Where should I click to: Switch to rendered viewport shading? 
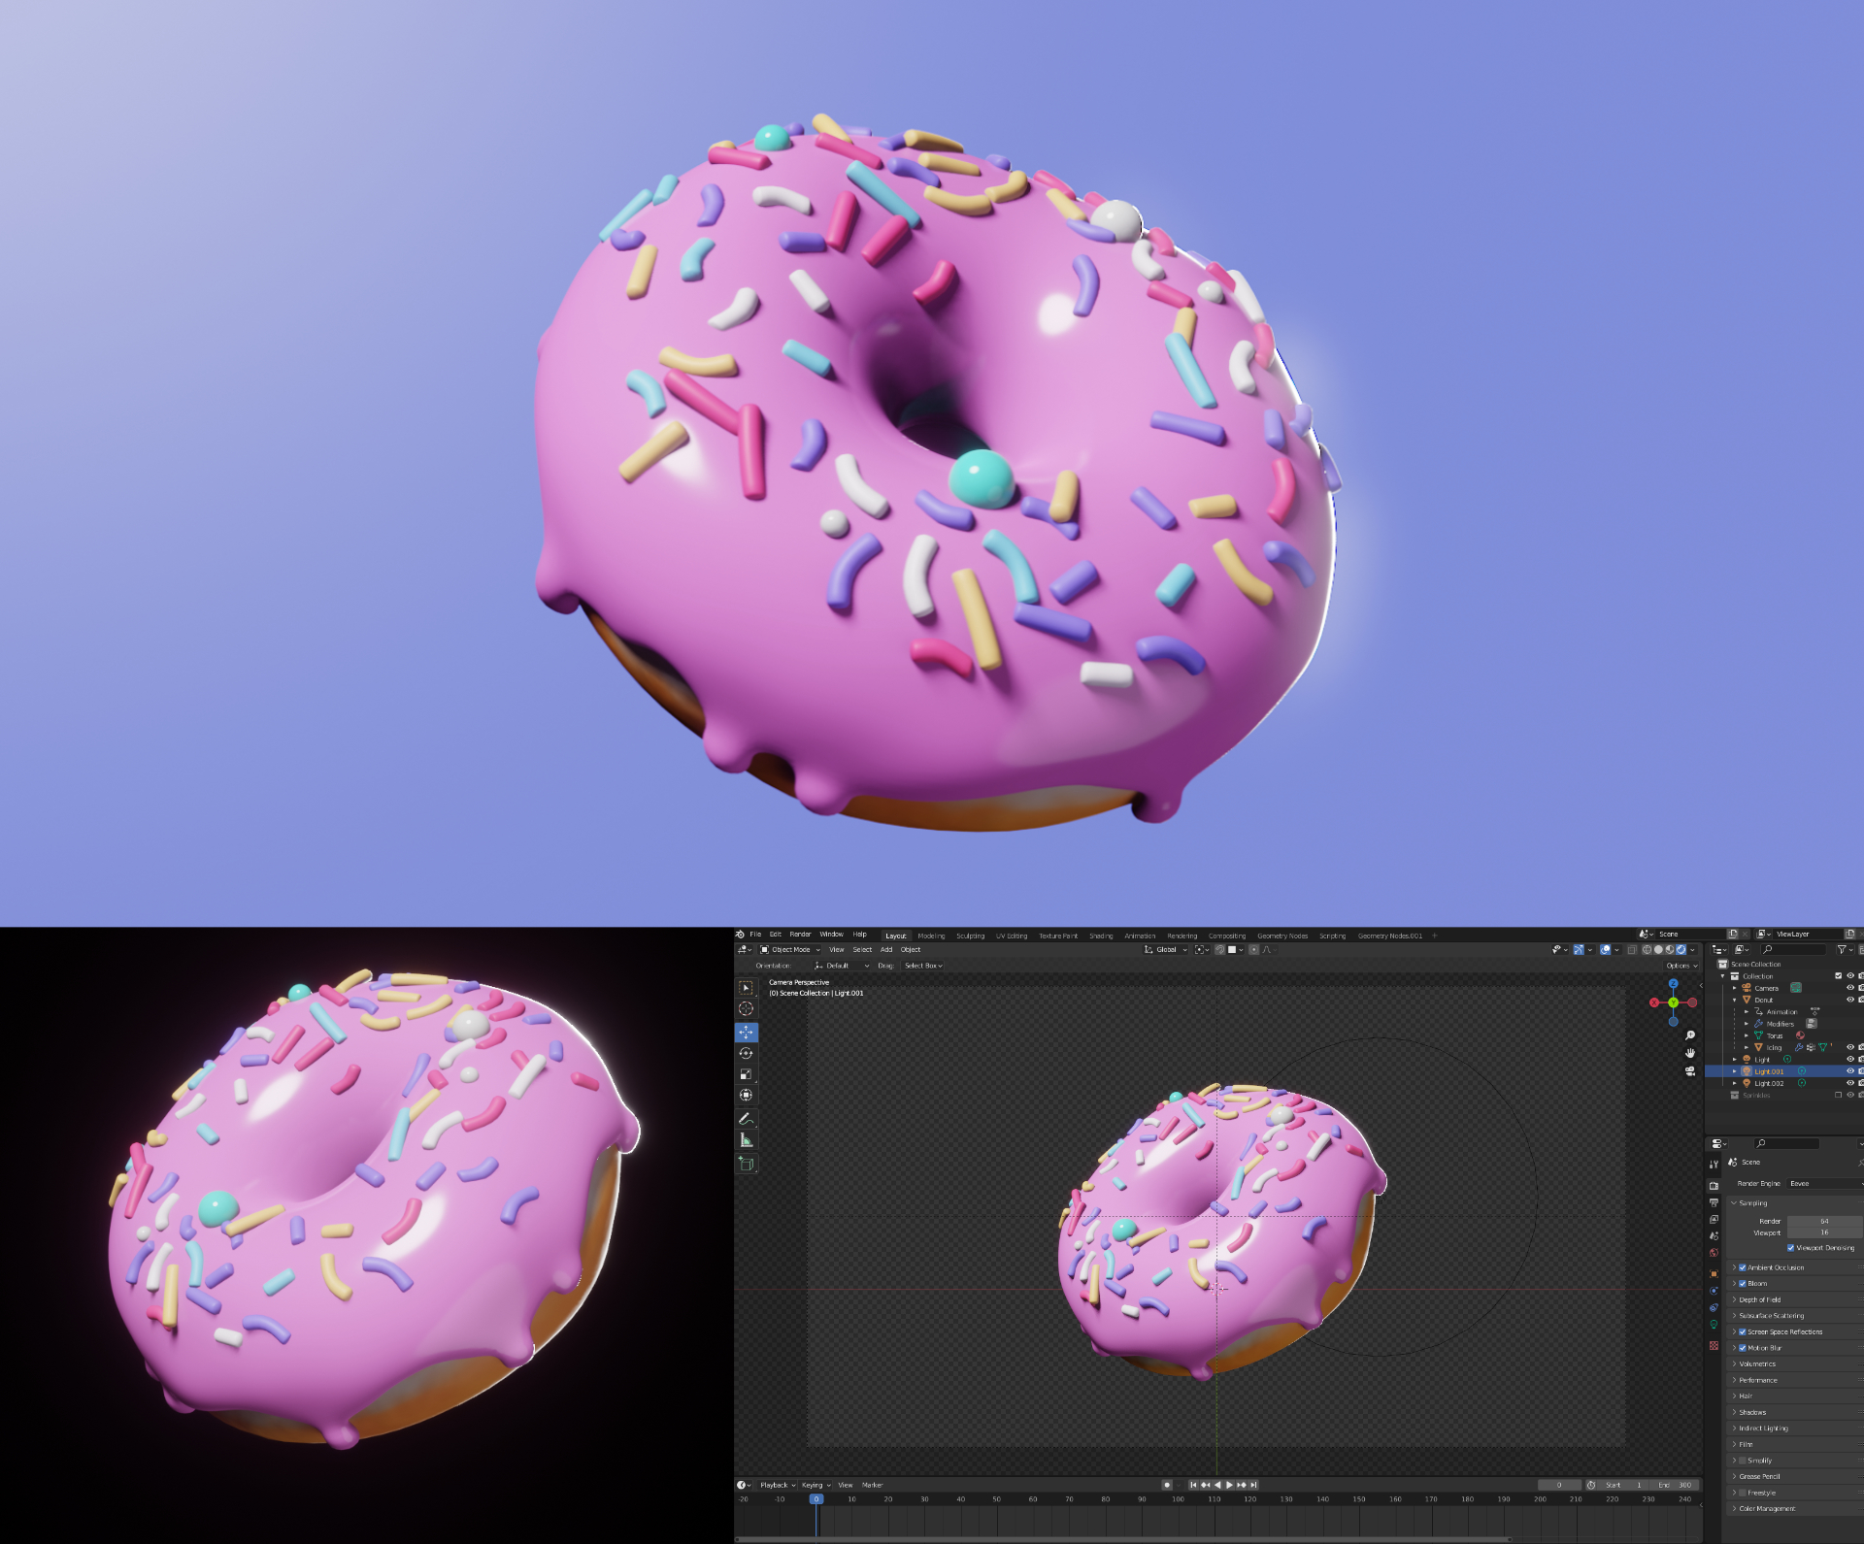click(x=1681, y=950)
